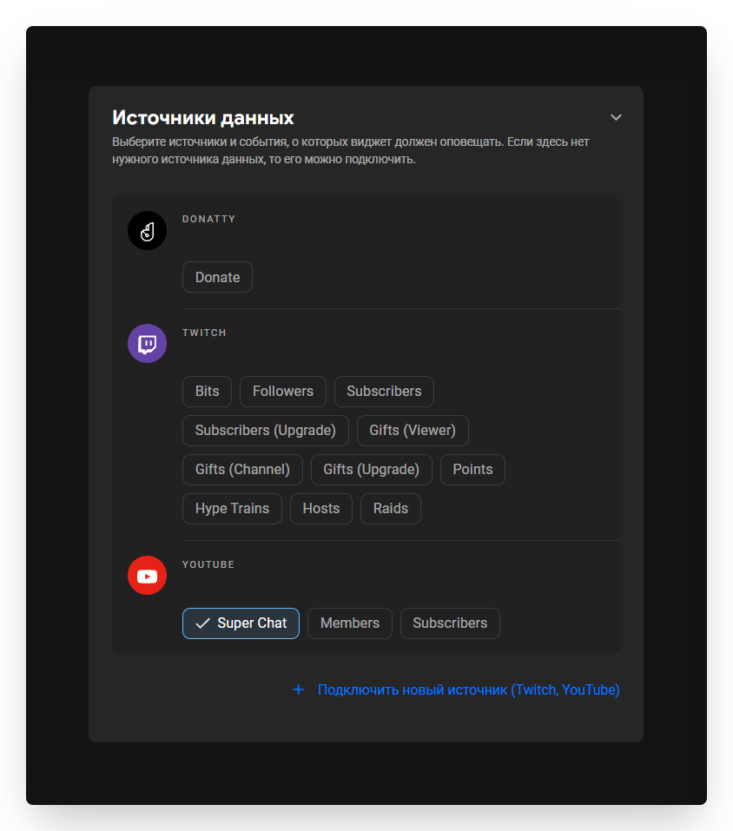
Task: Enable Gifts (Channel) notifications
Action: coord(242,470)
